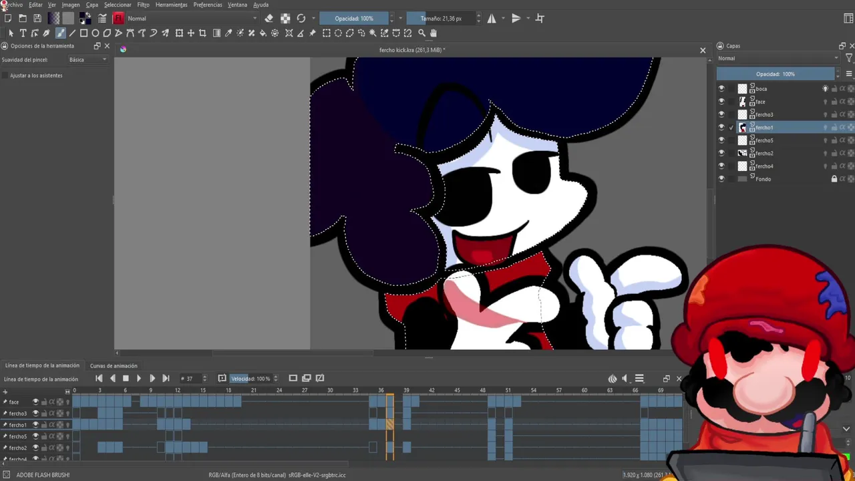Adjust the Velocidad playback speed slider

coord(250,379)
